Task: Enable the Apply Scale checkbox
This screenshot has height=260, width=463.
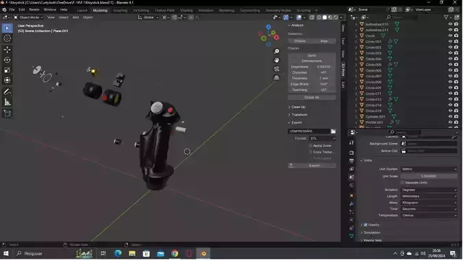Action: pos(311,146)
